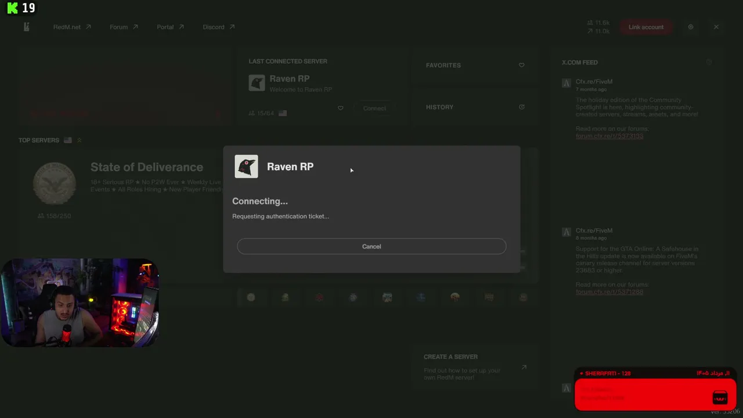Open the Discord link in top bar
This screenshot has height=418, width=743.
coord(219,27)
